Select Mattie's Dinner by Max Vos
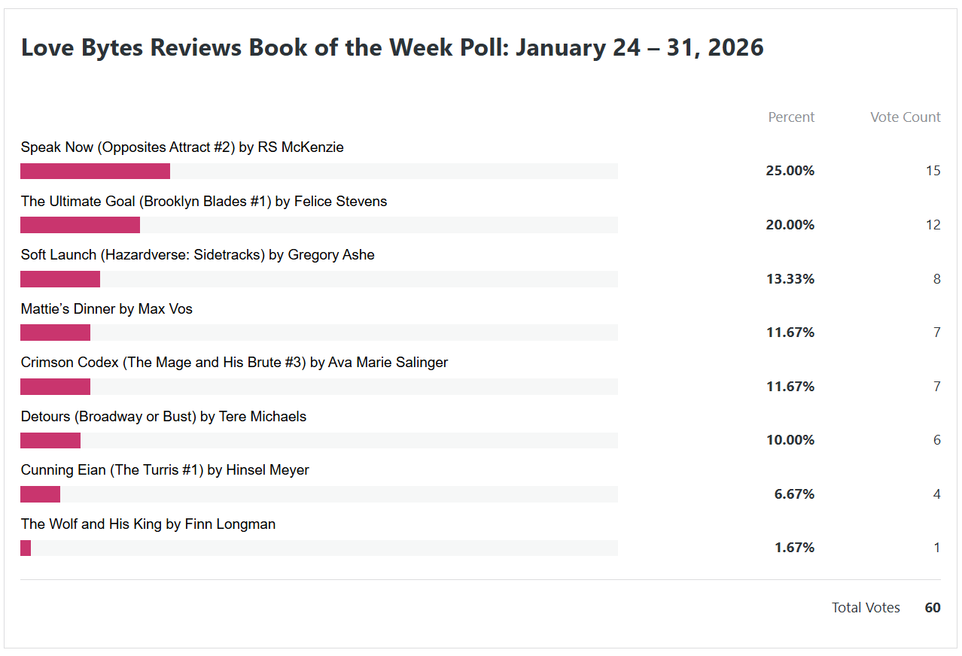This screenshot has height=656, width=962. pos(107,309)
